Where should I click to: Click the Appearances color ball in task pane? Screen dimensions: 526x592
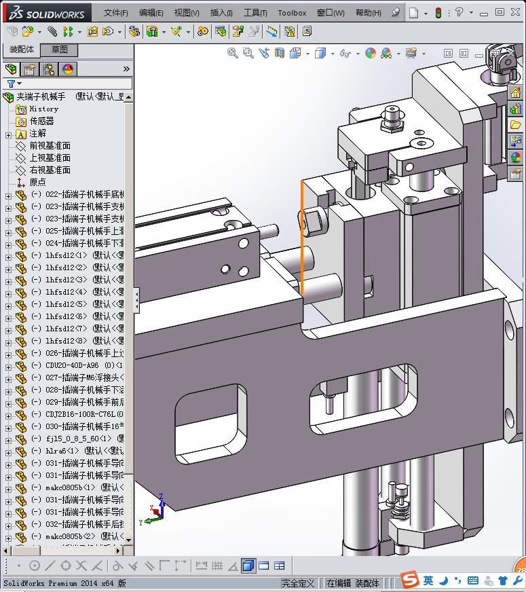coord(515,158)
